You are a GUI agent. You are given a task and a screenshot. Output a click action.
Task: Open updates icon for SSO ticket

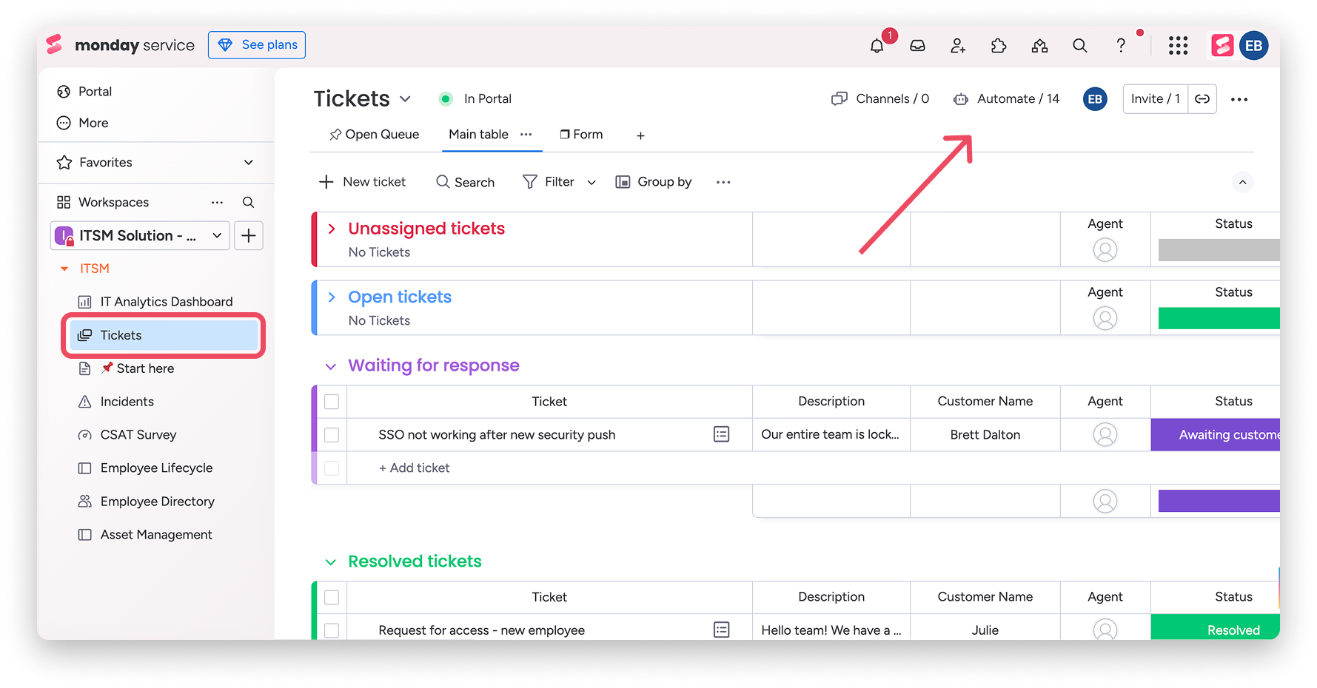pos(721,434)
